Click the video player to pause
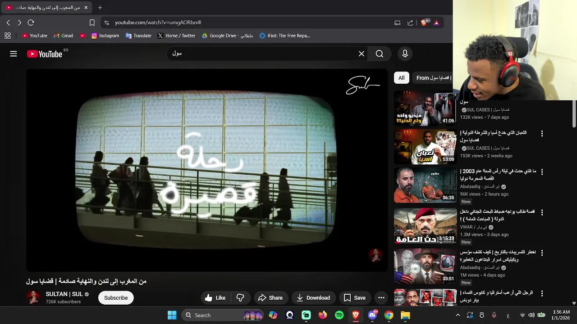 tap(207, 170)
